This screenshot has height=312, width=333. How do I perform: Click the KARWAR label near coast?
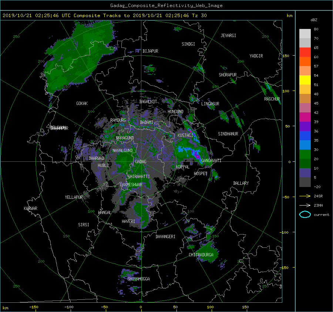[30, 208]
